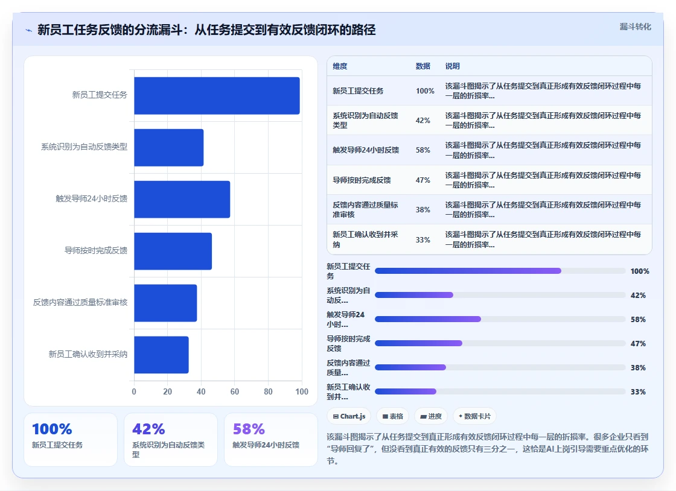Click the 反馈内容通过质量标准审核 chart bar

pyautogui.click(x=165, y=303)
